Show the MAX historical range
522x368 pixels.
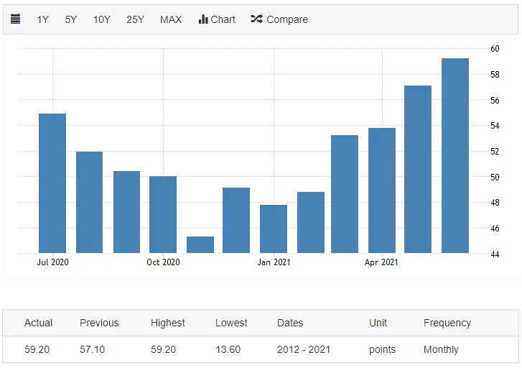(x=171, y=19)
